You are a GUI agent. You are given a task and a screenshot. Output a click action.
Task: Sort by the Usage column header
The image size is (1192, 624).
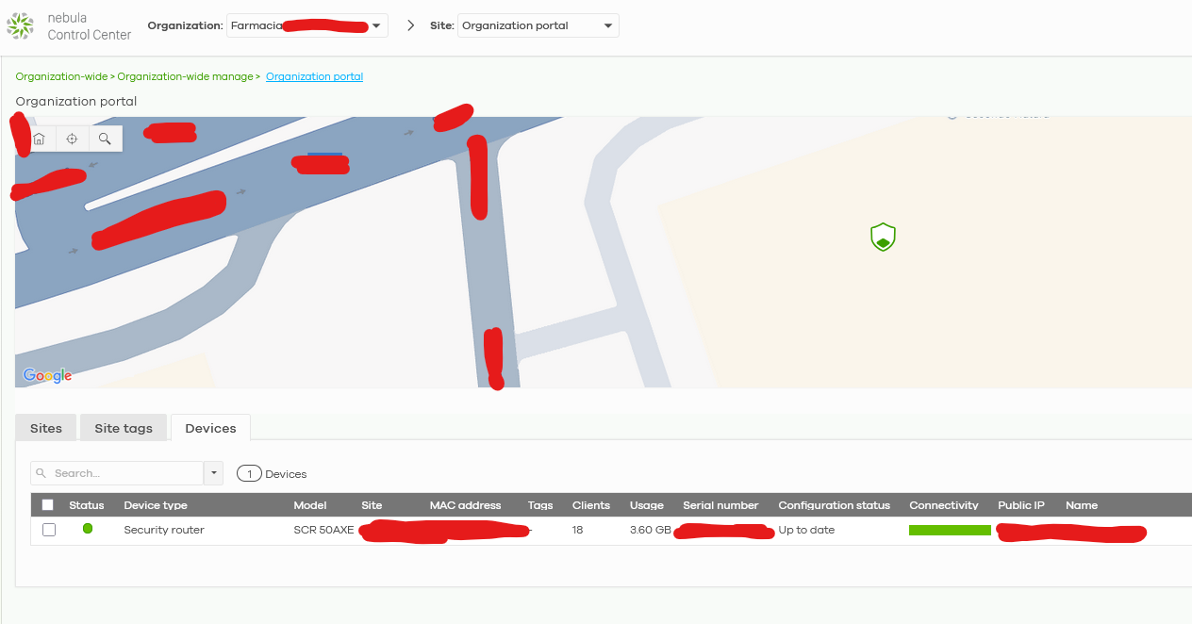point(647,505)
